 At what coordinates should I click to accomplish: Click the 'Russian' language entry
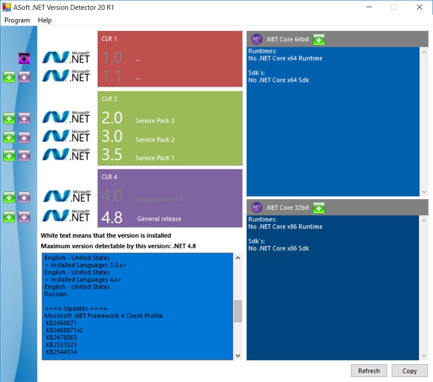click(x=55, y=294)
